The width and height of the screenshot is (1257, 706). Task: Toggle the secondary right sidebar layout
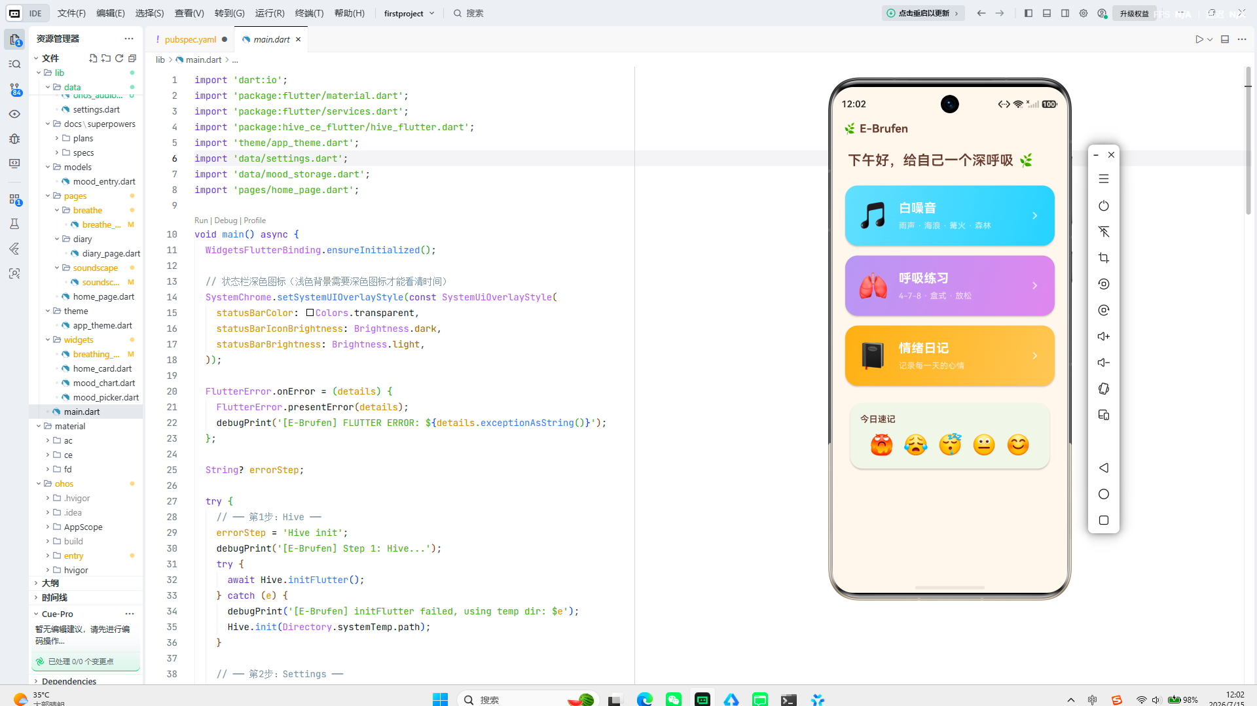click(1065, 13)
